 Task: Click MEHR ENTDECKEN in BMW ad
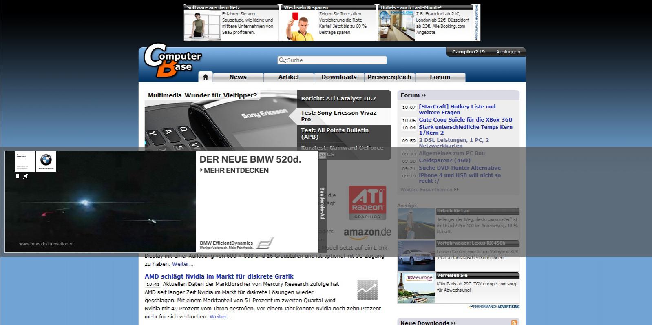point(234,170)
